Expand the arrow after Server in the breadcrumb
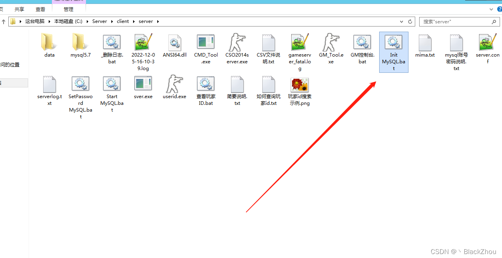502x258 pixels. 112,21
